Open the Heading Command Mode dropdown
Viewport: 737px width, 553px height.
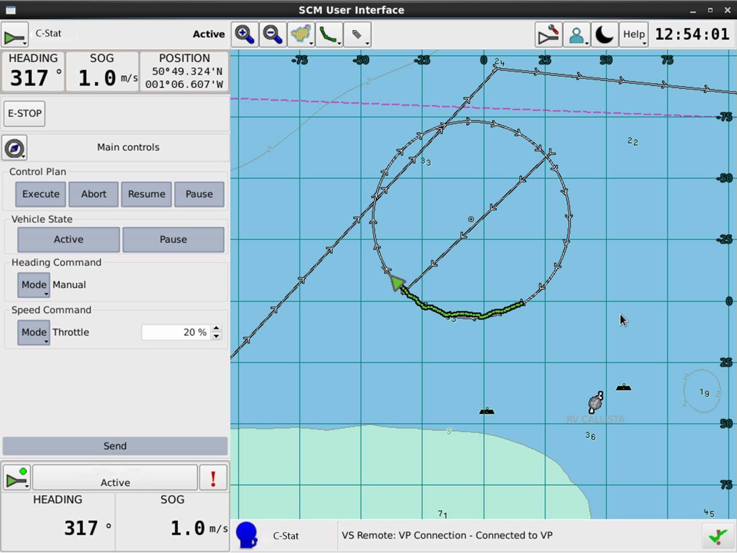coord(34,285)
